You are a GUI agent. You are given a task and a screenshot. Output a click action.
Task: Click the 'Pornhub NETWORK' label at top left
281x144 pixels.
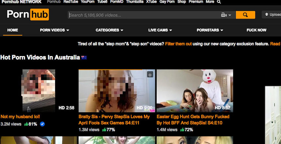[21, 2]
